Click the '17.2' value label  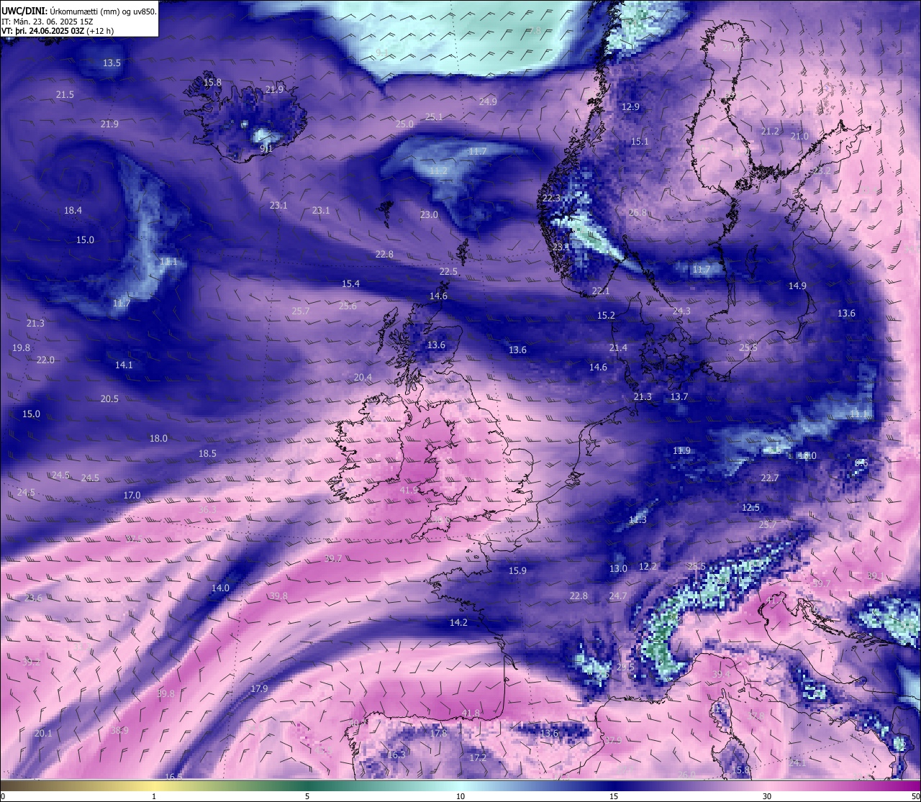[478, 758]
